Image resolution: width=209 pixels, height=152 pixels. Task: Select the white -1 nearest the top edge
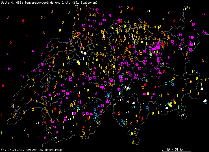click(149, 11)
